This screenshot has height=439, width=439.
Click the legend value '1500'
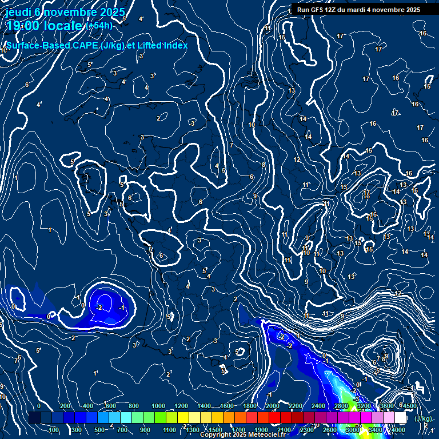coord(215,430)
